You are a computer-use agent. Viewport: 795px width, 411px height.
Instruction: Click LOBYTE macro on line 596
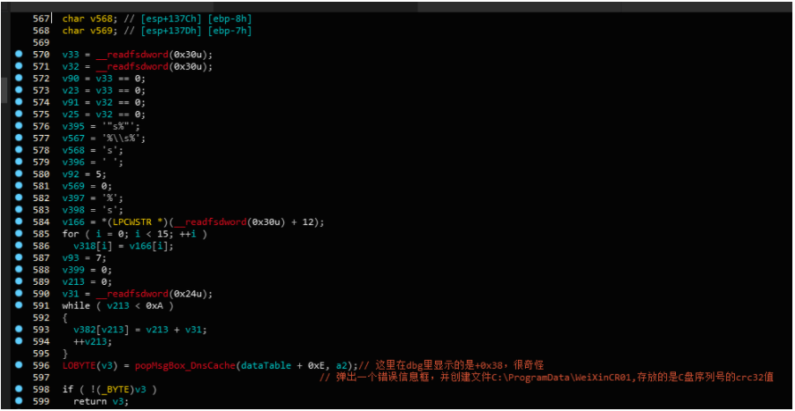(79, 365)
